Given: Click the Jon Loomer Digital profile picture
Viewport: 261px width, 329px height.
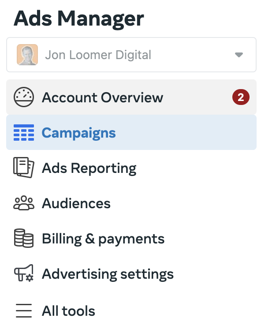Looking at the screenshot, I should pyautogui.click(x=27, y=55).
